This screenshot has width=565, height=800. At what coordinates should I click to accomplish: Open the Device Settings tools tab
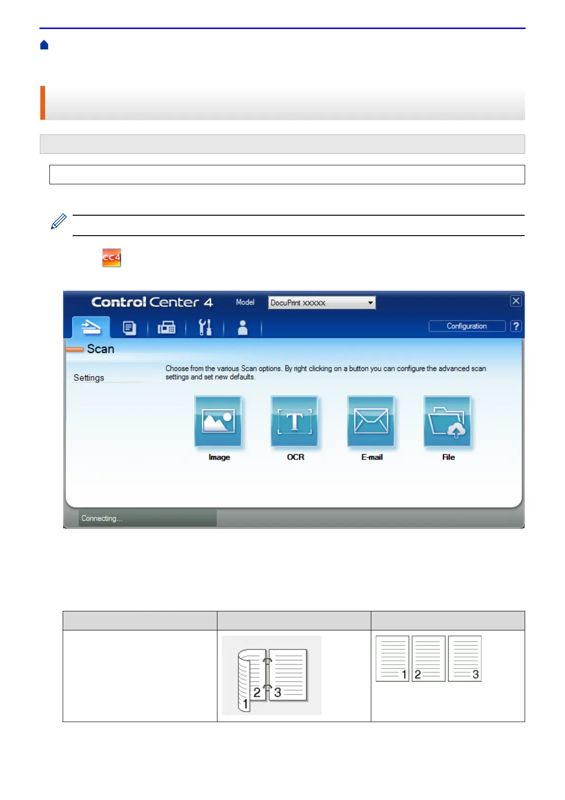pyautogui.click(x=205, y=328)
